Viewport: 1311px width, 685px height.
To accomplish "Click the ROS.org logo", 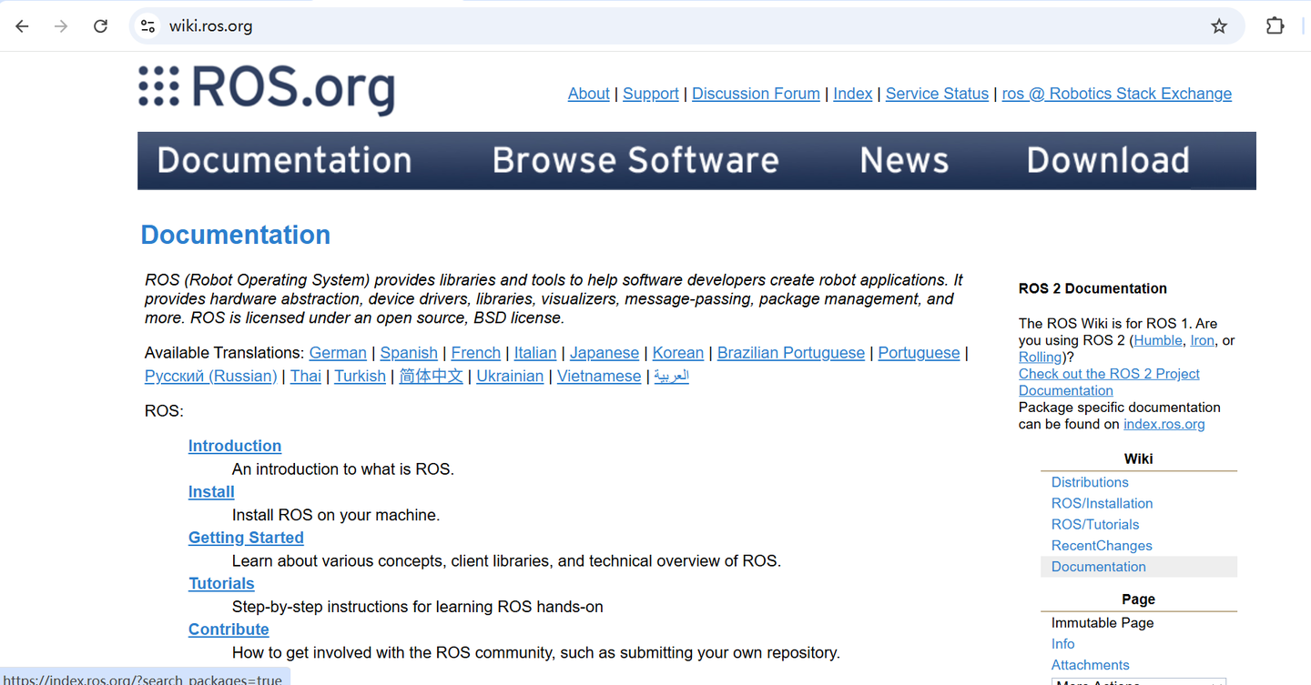I will click(x=267, y=89).
